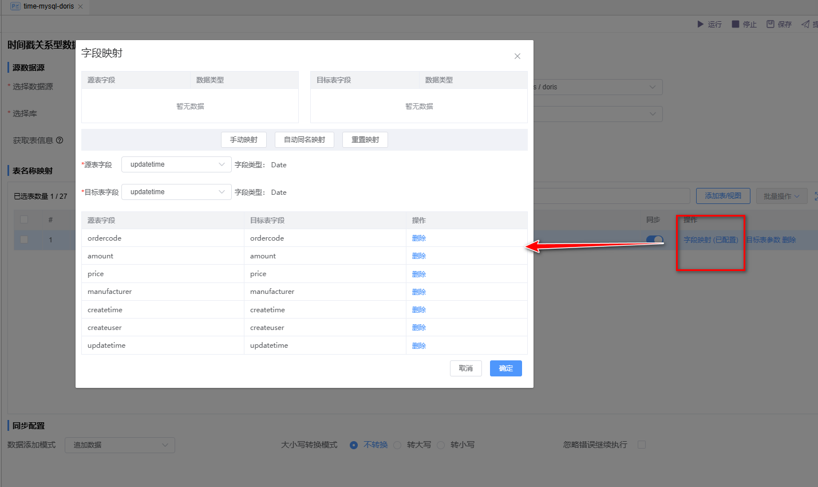This screenshot has height=487, width=818.
Task: Open the 目标表字段 updatetime dropdown
Action: click(x=176, y=192)
